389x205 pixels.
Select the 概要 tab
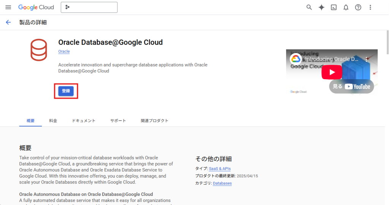pyautogui.click(x=31, y=120)
